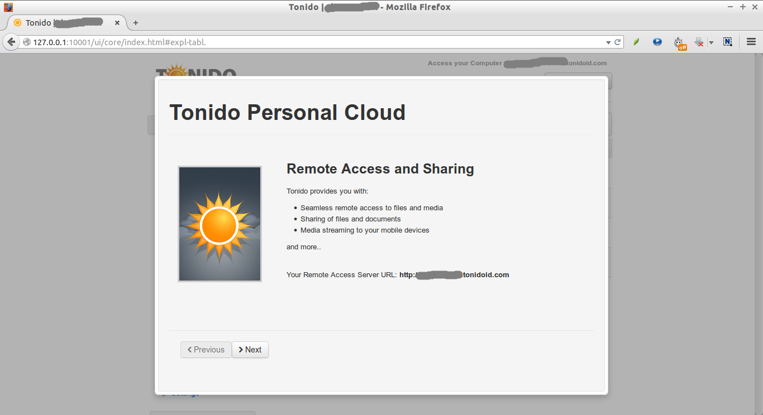The width and height of the screenshot is (763, 415).
Task: Click the Firefox icon in title bar
Action: click(x=8, y=7)
